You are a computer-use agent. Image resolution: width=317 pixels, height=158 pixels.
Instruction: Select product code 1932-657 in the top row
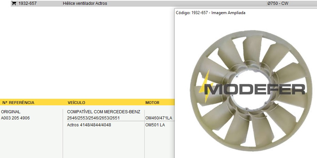(27, 3)
